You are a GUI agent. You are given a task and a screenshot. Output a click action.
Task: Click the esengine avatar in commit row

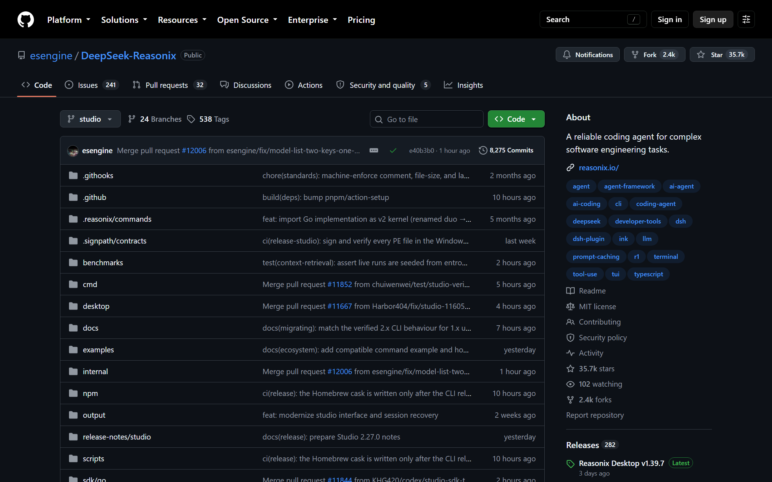(73, 151)
